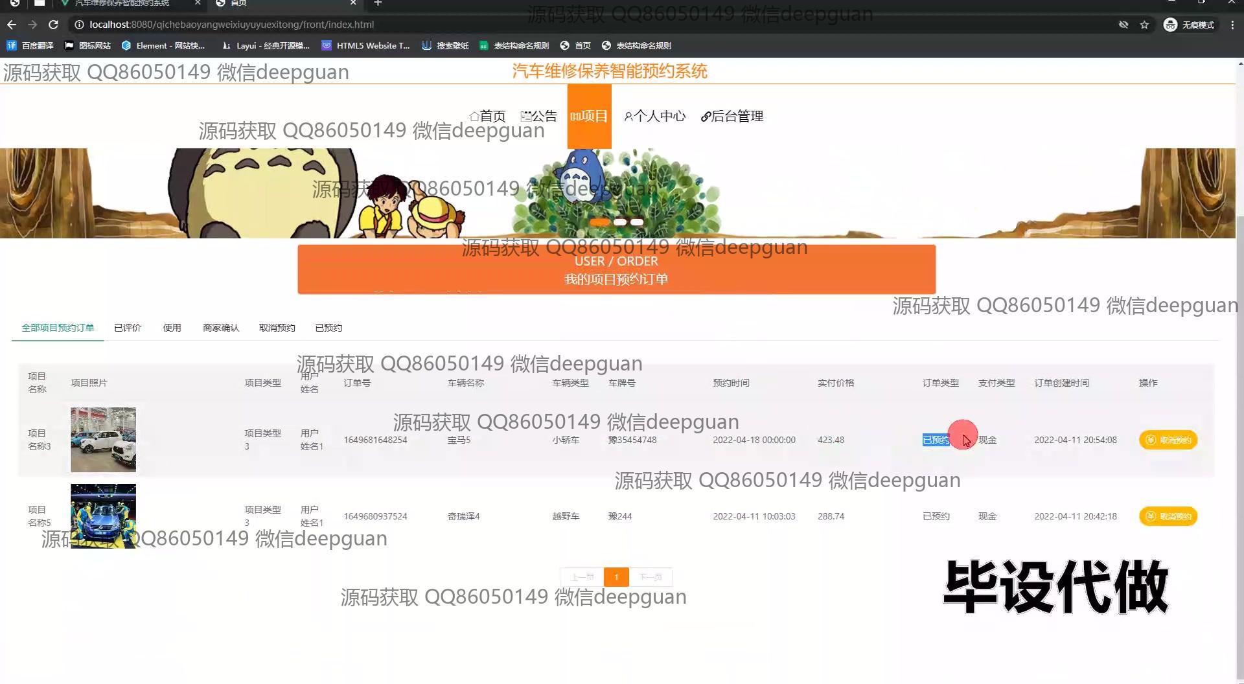Click order number 1649681648254
Screen dimensions: 1244x684
[375, 440]
